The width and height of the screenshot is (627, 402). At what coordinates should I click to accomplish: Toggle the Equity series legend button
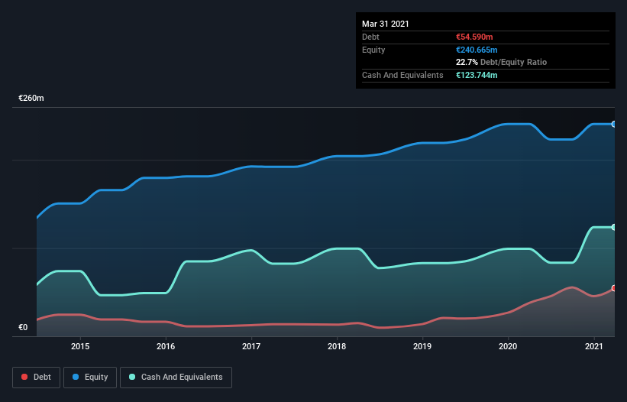click(x=90, y=378)
